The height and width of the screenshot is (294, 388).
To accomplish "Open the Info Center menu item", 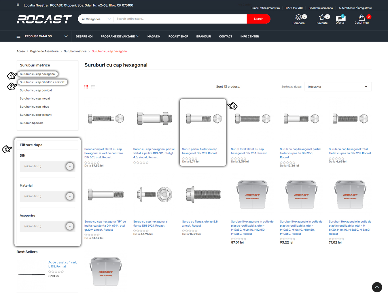I will tap(250, 37).
